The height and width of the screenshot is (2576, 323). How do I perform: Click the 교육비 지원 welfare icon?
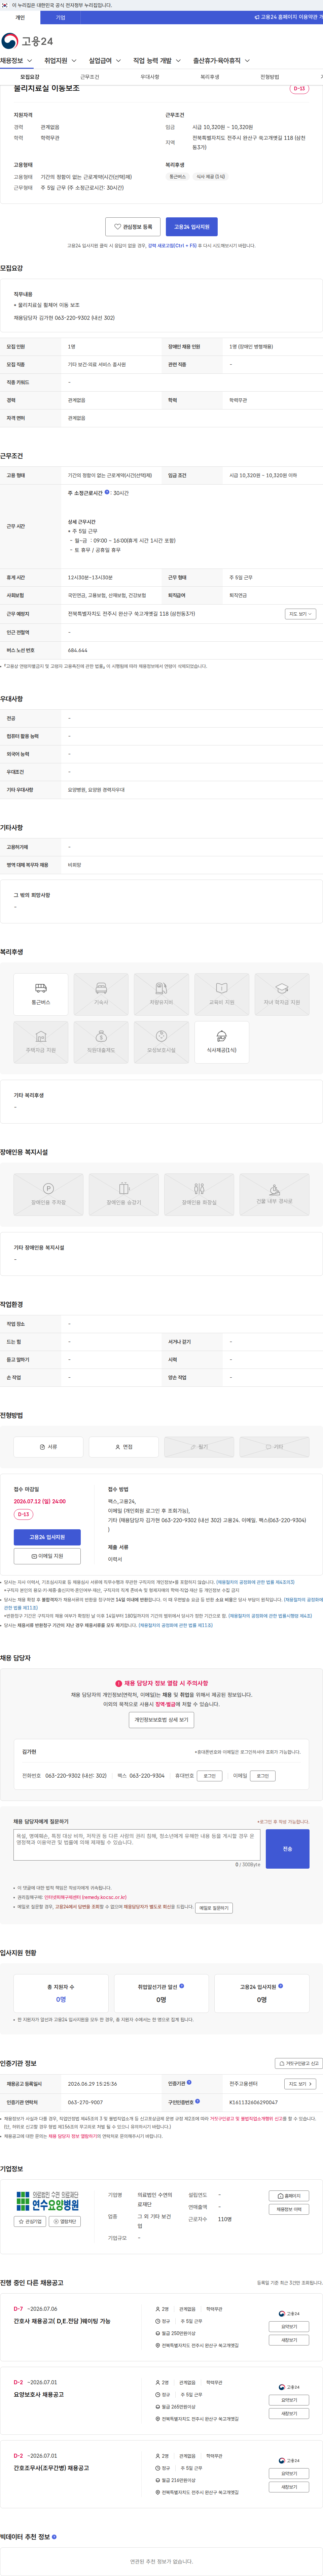pyautogui.click(x=221, y=994)
